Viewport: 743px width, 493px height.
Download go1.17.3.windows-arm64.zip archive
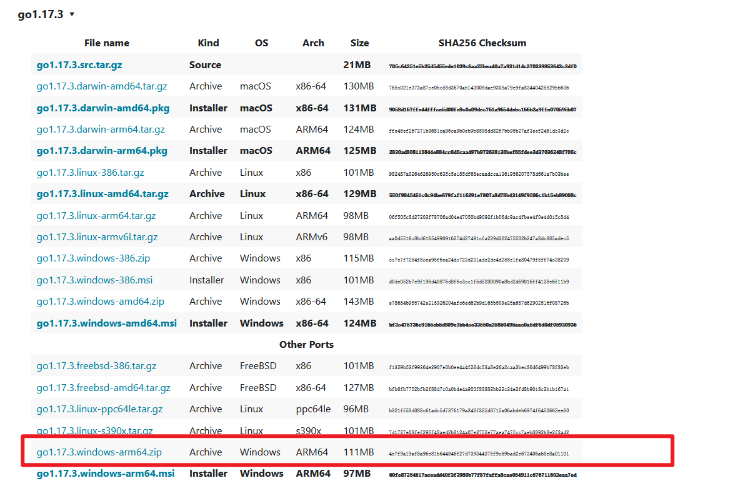[99, 452]
